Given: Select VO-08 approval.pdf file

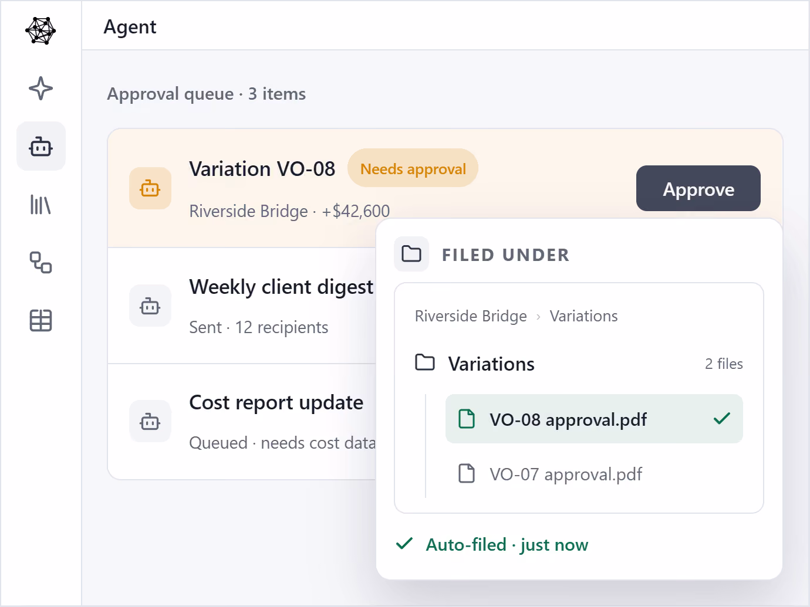Looking at the screenshot, I should click(x=594, y=419).
